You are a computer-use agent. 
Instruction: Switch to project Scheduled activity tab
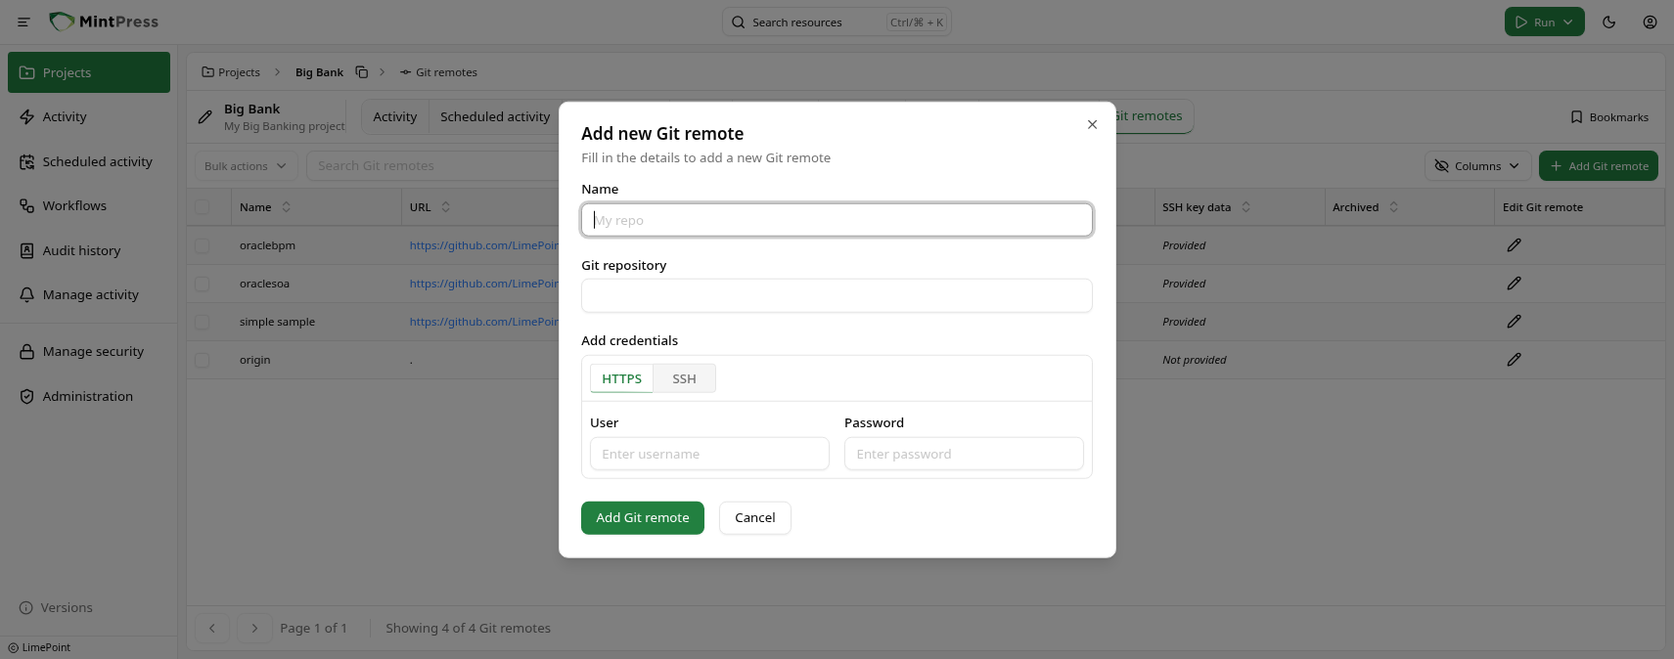pyautogui.click(x=495, y=116)
